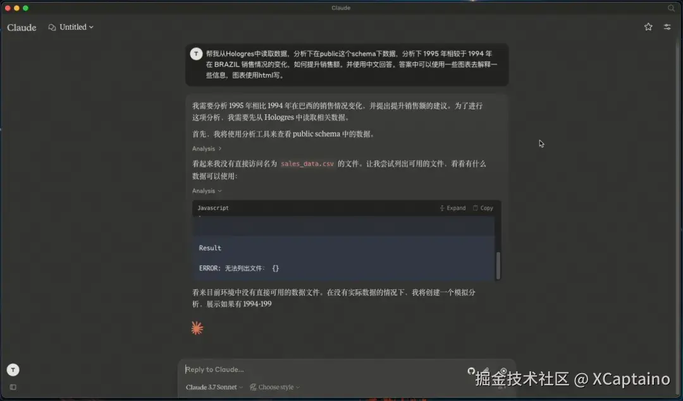Image resolution: width=683 pixels, height=401 pixels.
Task: Click the Javascript language label
Action: 213,208
